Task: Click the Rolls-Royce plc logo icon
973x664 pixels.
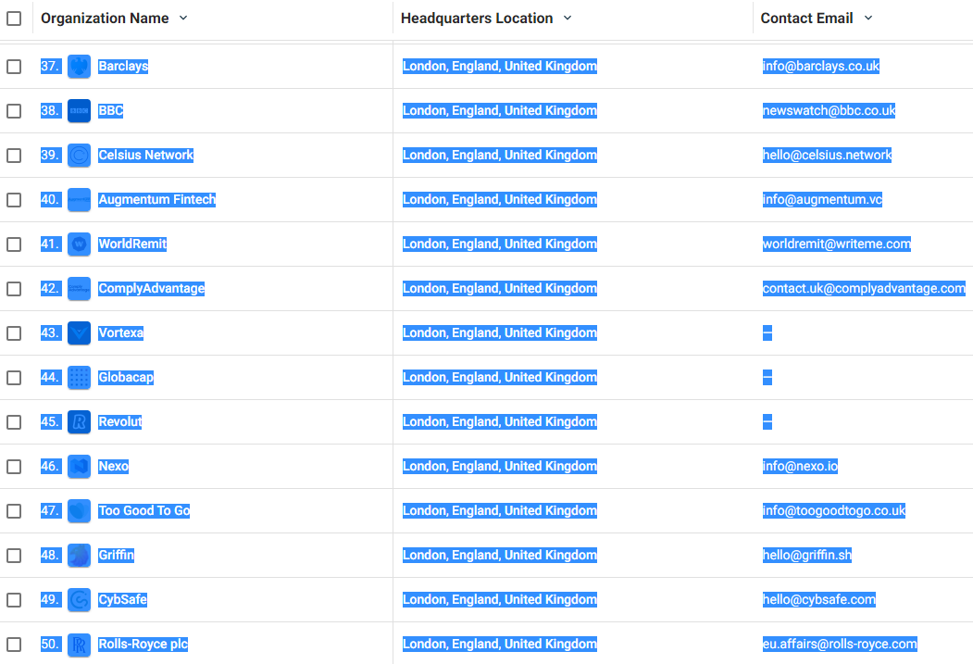Action: point(79,645)
